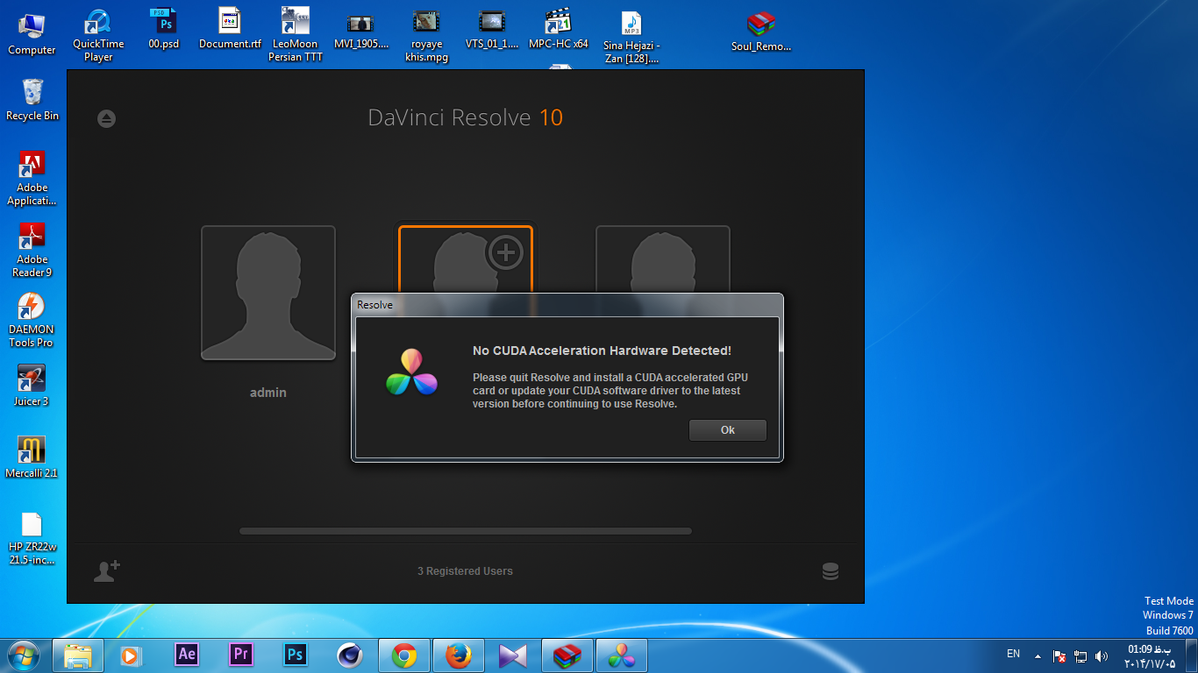Launch Photoshop from the taskbar
The width and height of the screenshot is (1198, 673).
pyautogui.click(x=296, y=655)
